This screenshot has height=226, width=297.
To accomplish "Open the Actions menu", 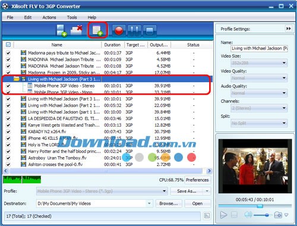I will [49, 17].
